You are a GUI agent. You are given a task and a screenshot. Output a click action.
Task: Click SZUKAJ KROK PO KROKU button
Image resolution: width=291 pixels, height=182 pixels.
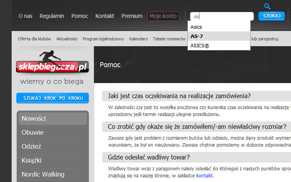click(52, 98)
